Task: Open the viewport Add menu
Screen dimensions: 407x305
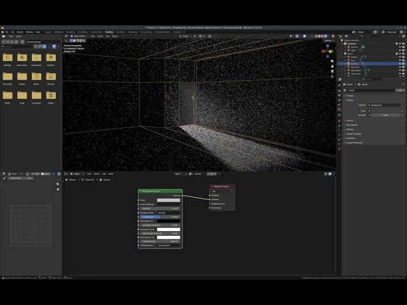Action: (x=107, y=36)
